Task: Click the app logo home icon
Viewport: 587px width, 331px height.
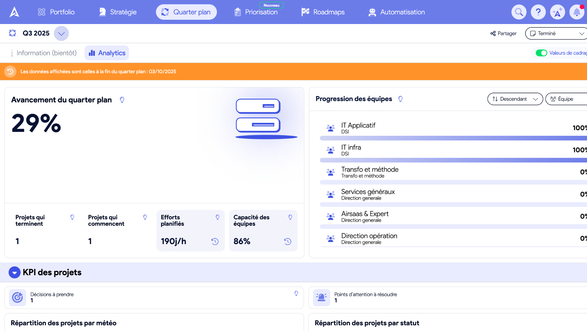Action: (x=14, y=12)
